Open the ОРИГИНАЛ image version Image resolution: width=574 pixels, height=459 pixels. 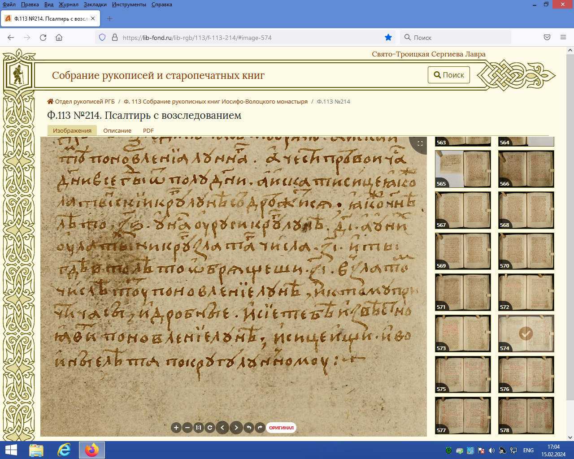point(281,428)
